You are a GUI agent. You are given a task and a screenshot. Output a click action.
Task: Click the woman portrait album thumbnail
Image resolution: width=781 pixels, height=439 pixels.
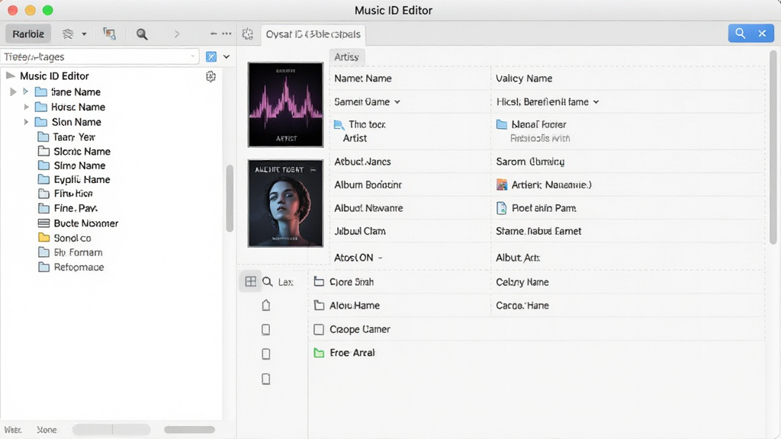pyautogui.click(x=285, y=203)
